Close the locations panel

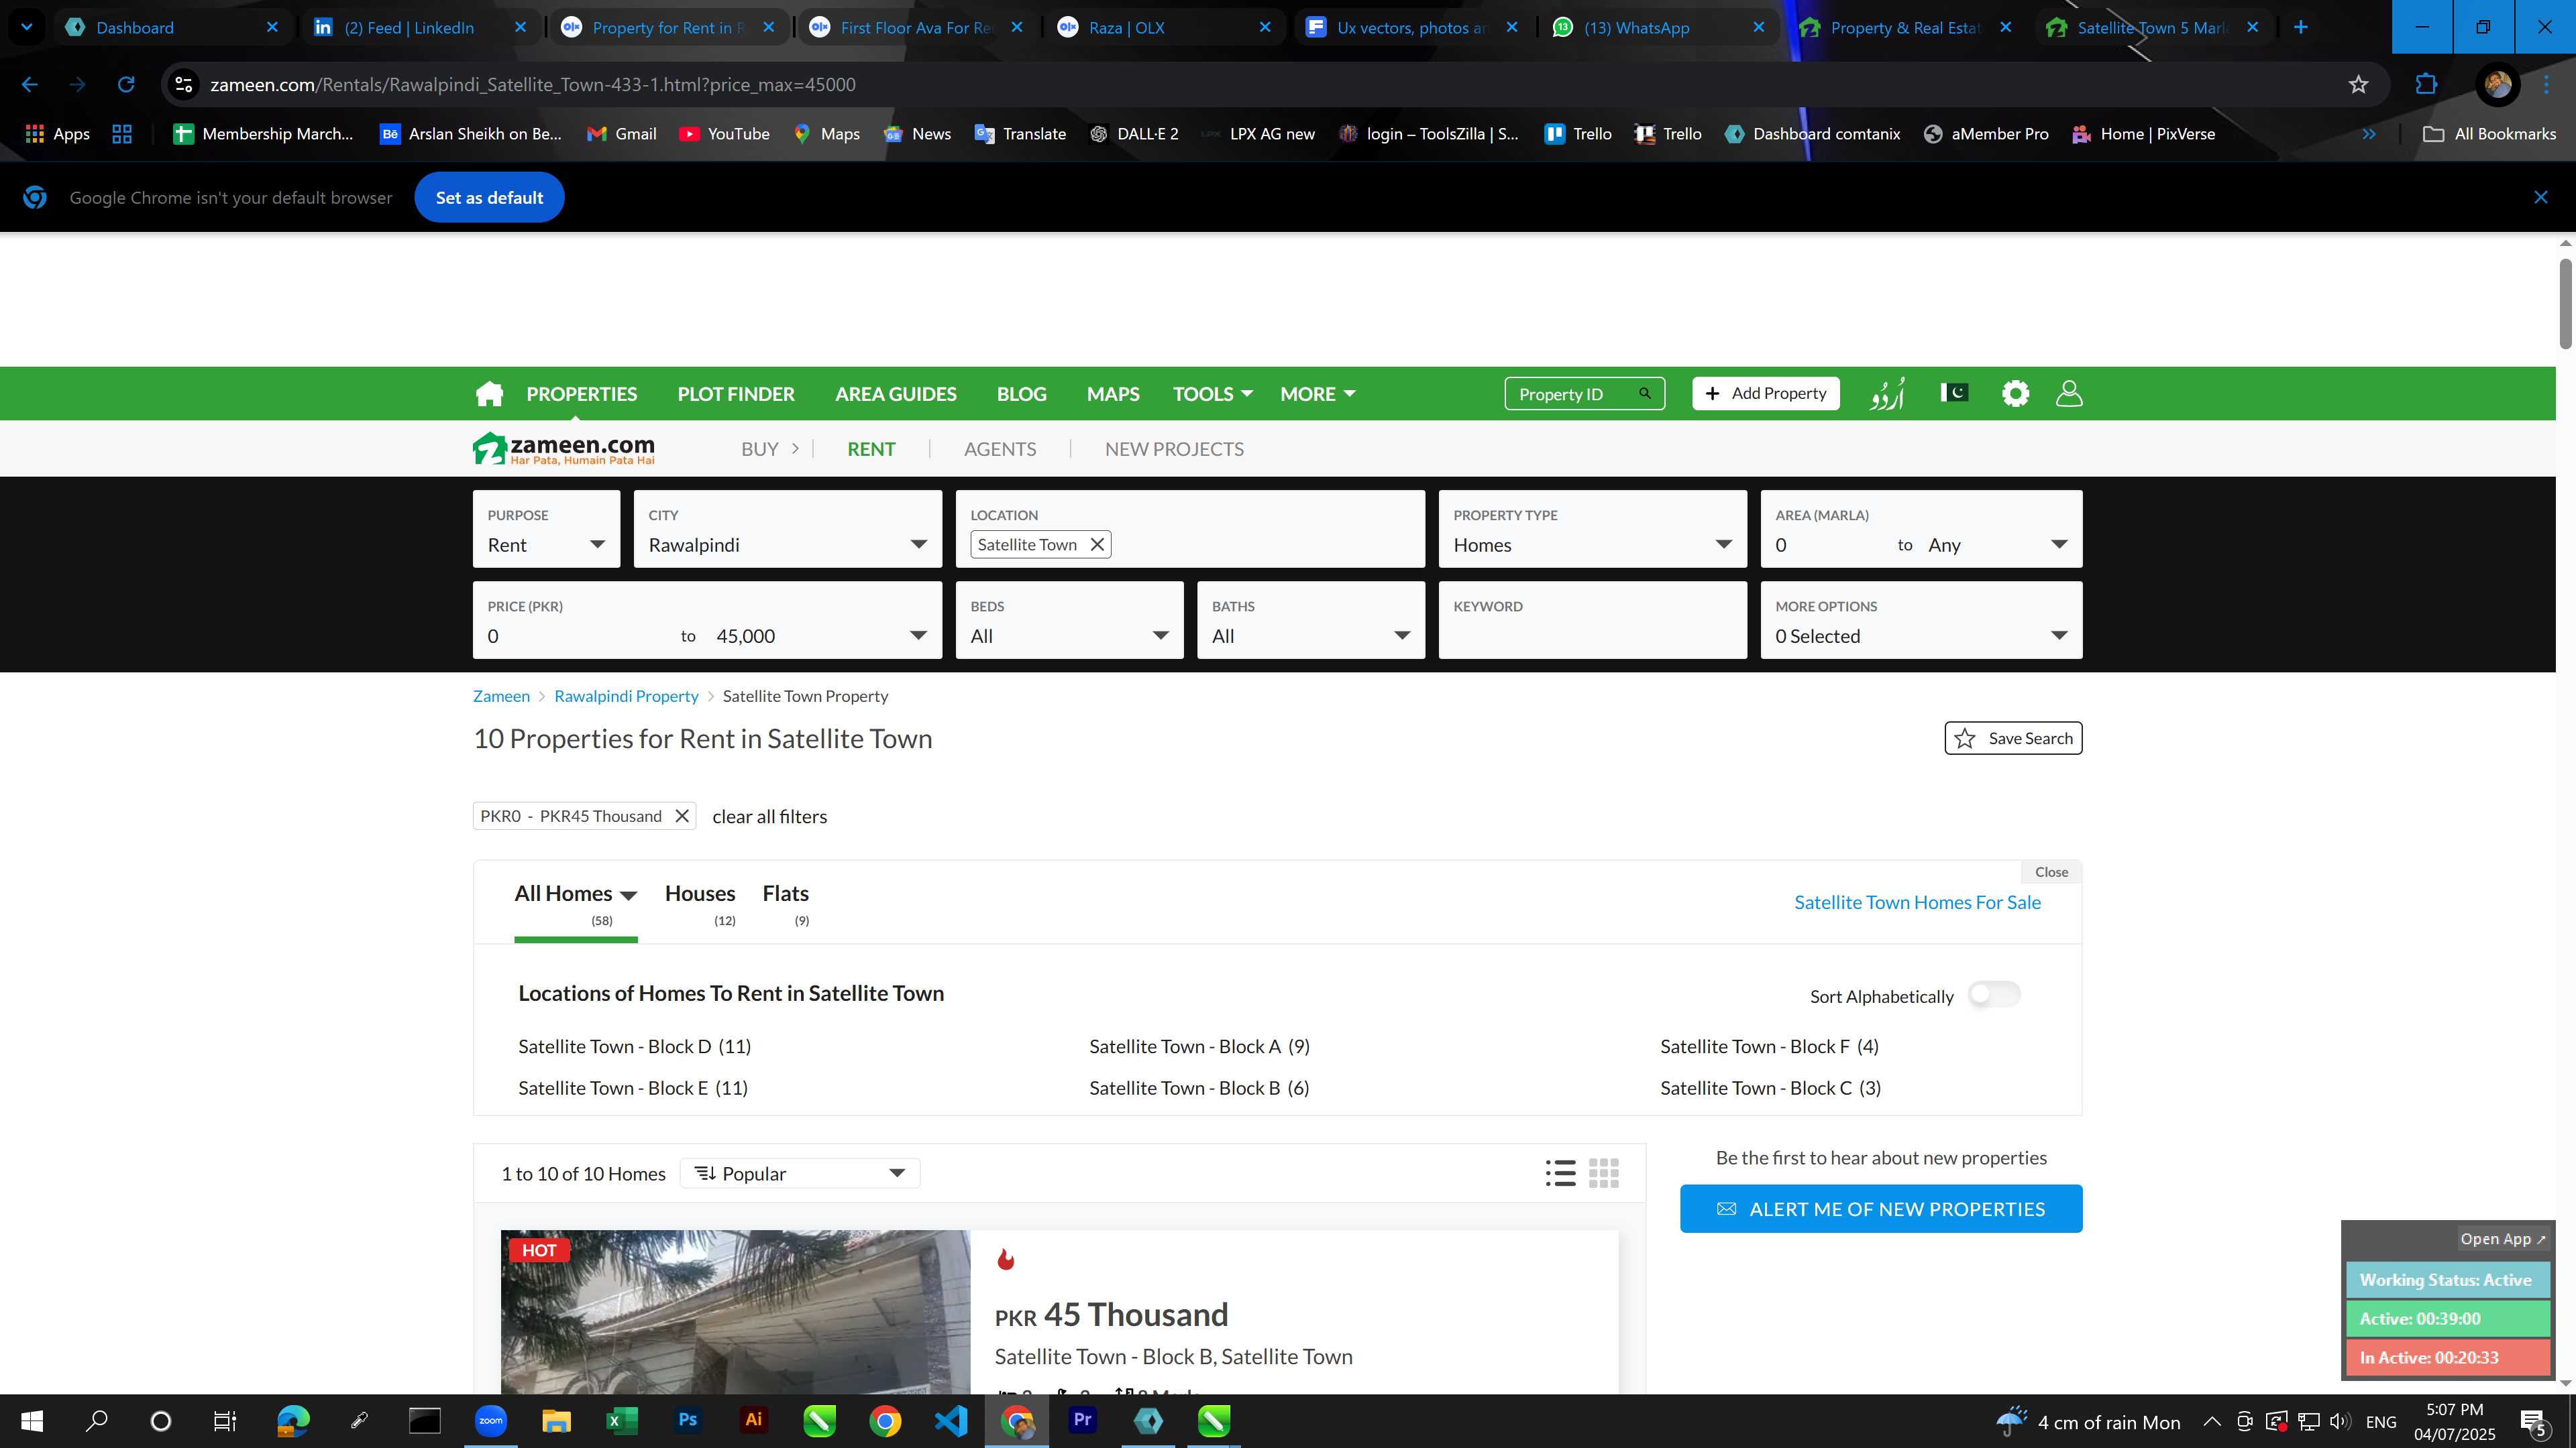coord(2051,872)
